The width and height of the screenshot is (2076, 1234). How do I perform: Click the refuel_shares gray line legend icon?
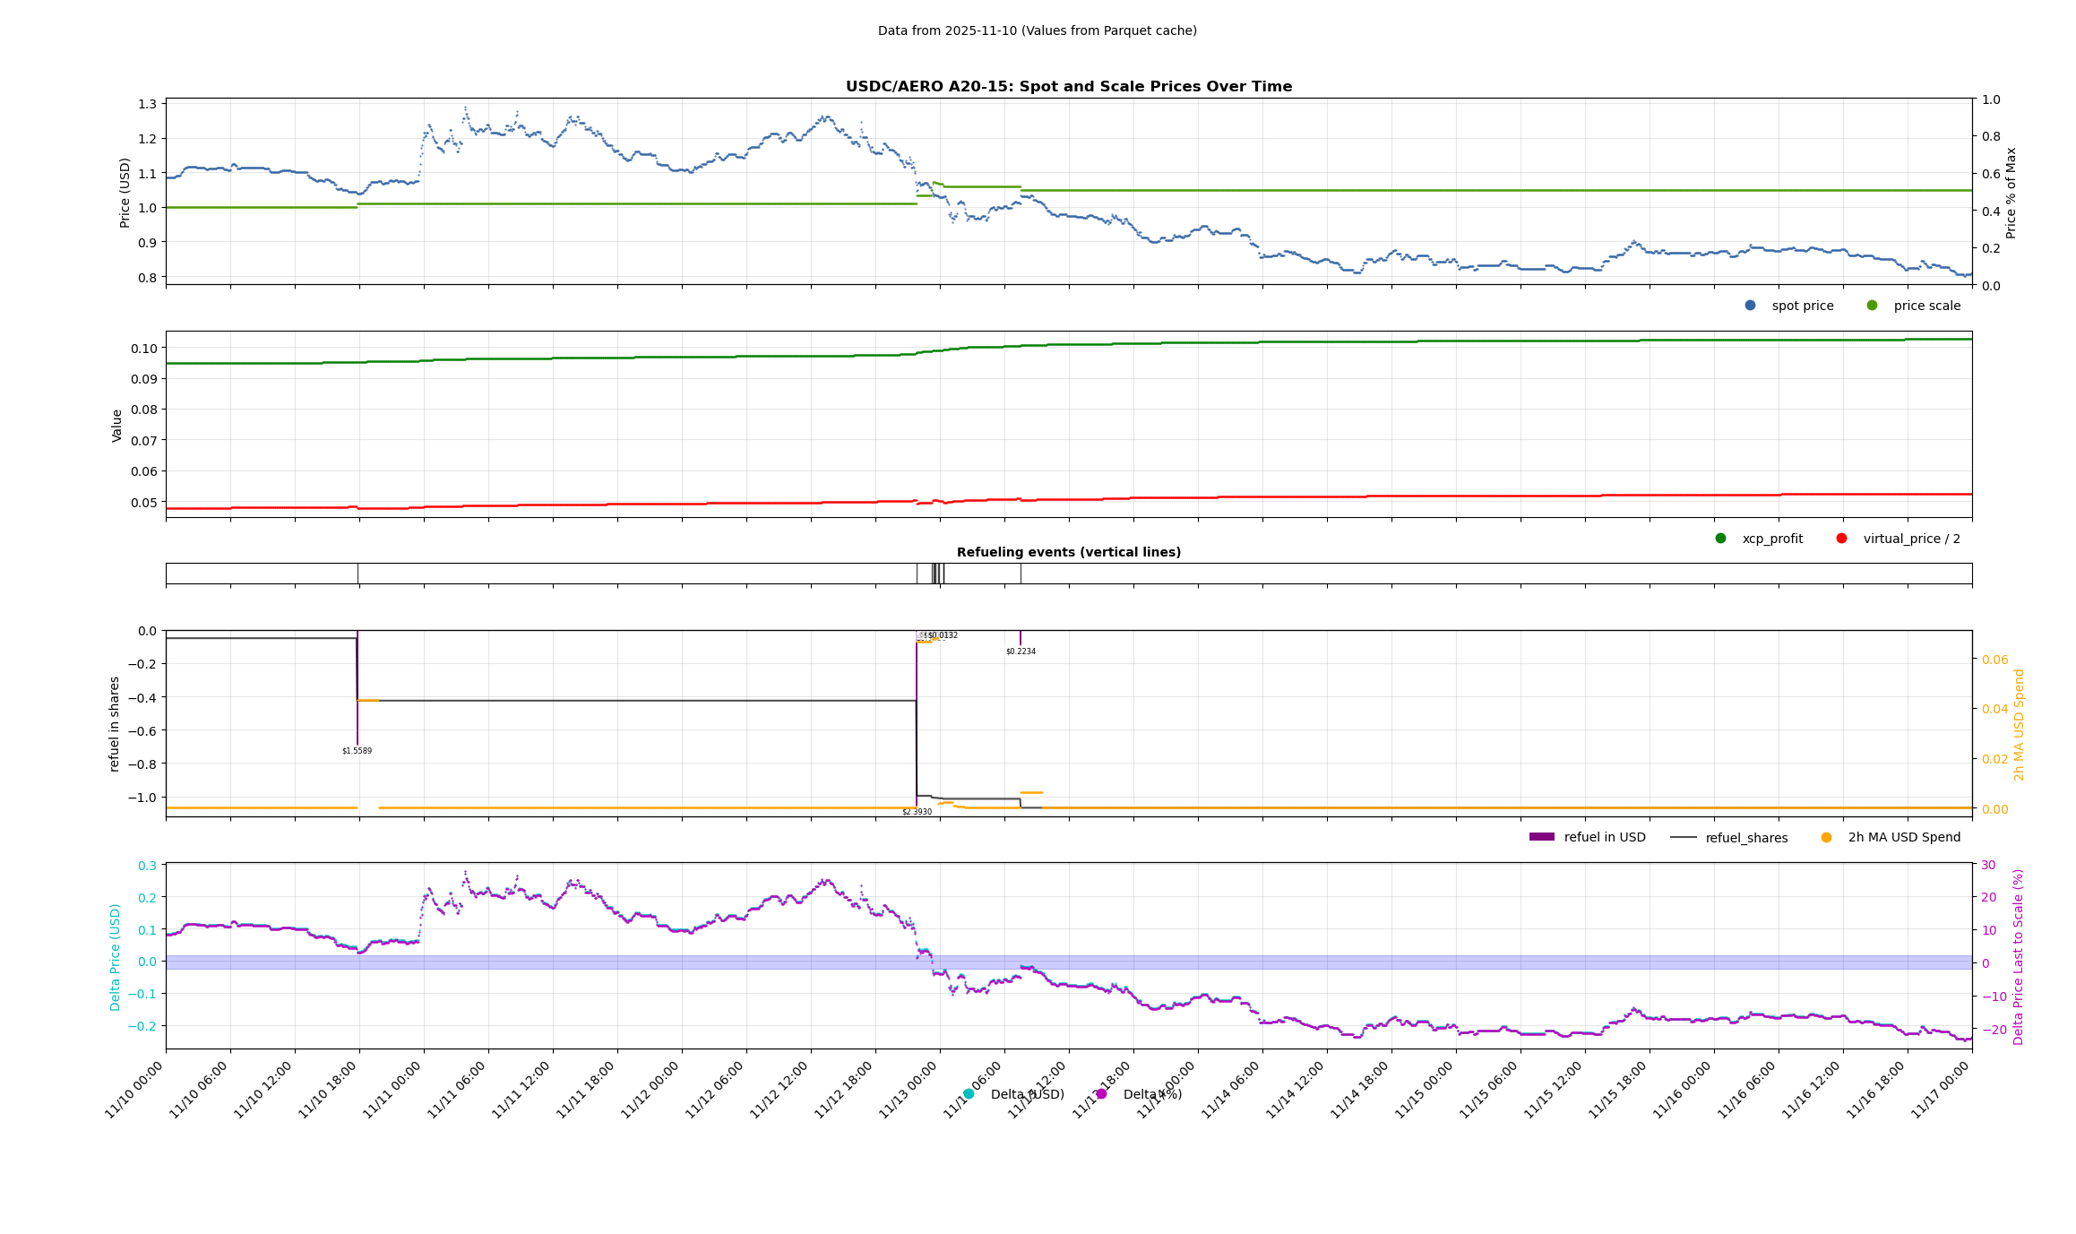(x=1683, y=838)
